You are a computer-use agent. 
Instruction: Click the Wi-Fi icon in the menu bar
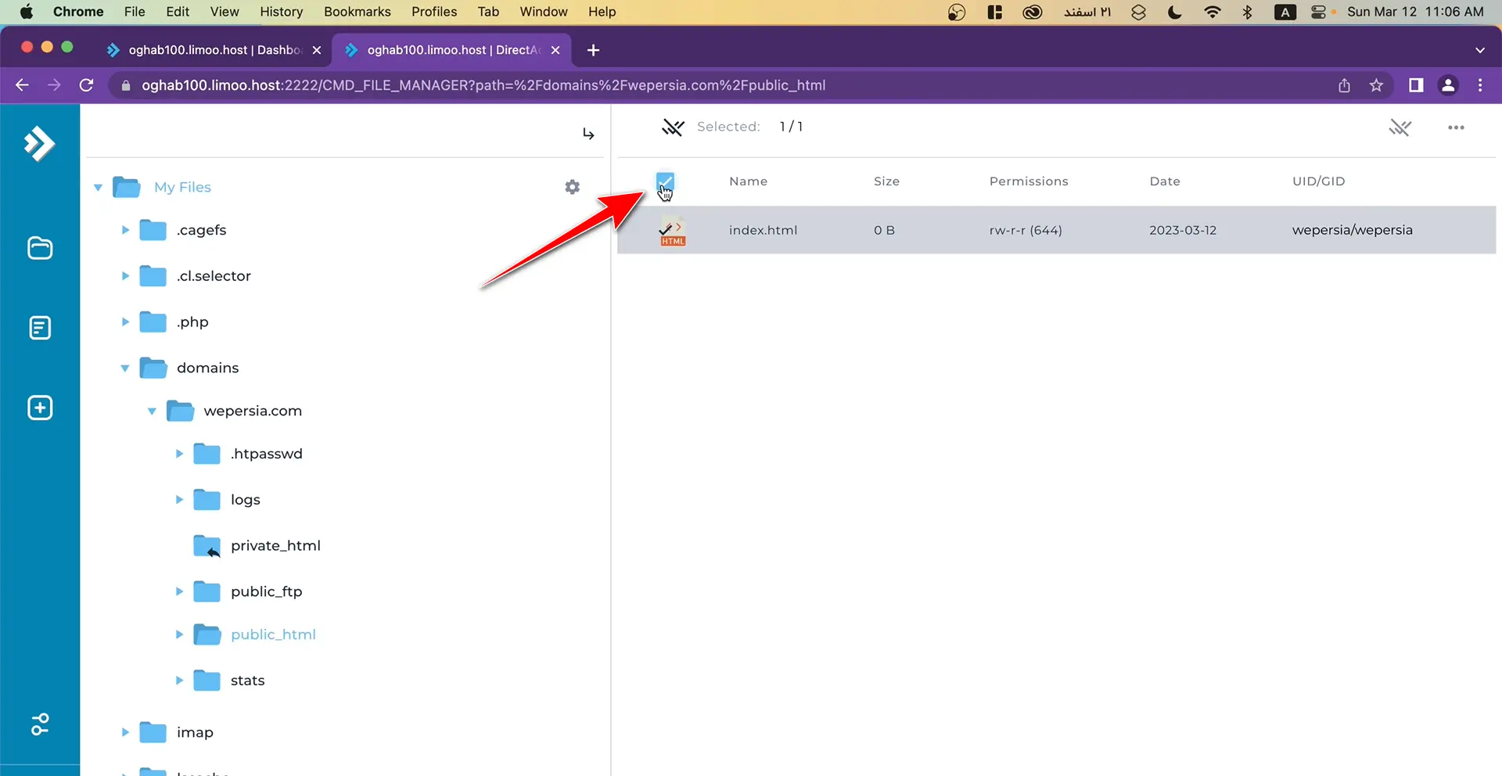click(1213, 12)
